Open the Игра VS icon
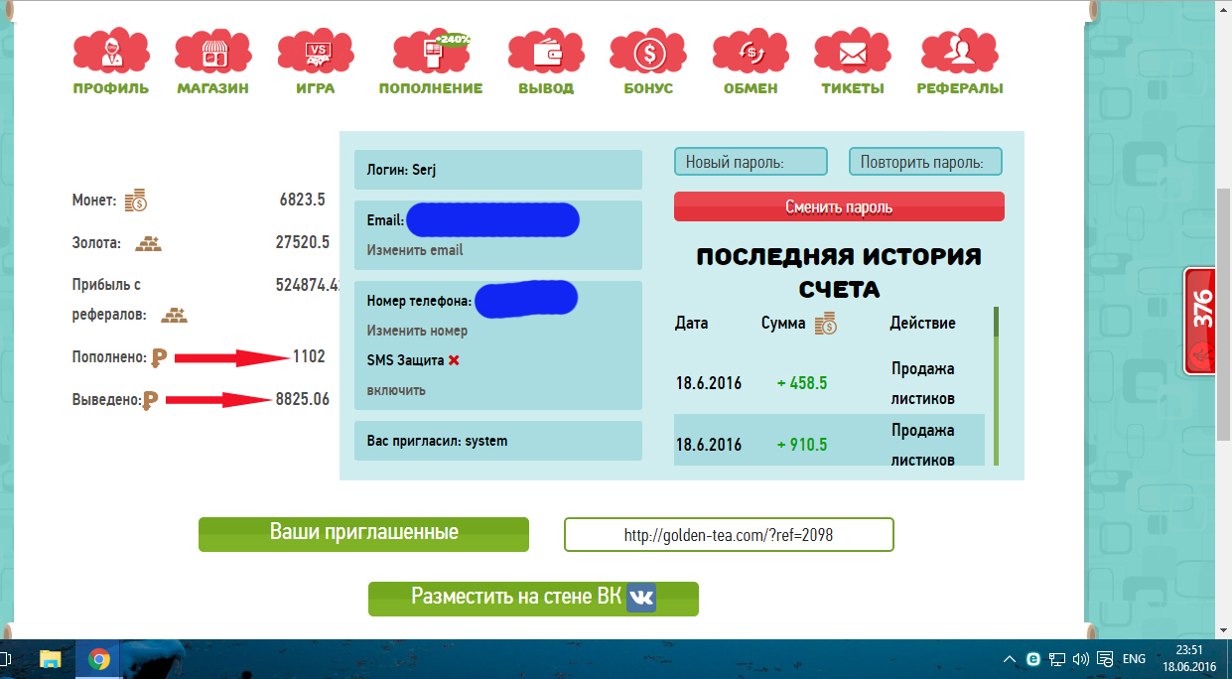Viewport: 1232px width, 679px height. [x=316, y=52]
